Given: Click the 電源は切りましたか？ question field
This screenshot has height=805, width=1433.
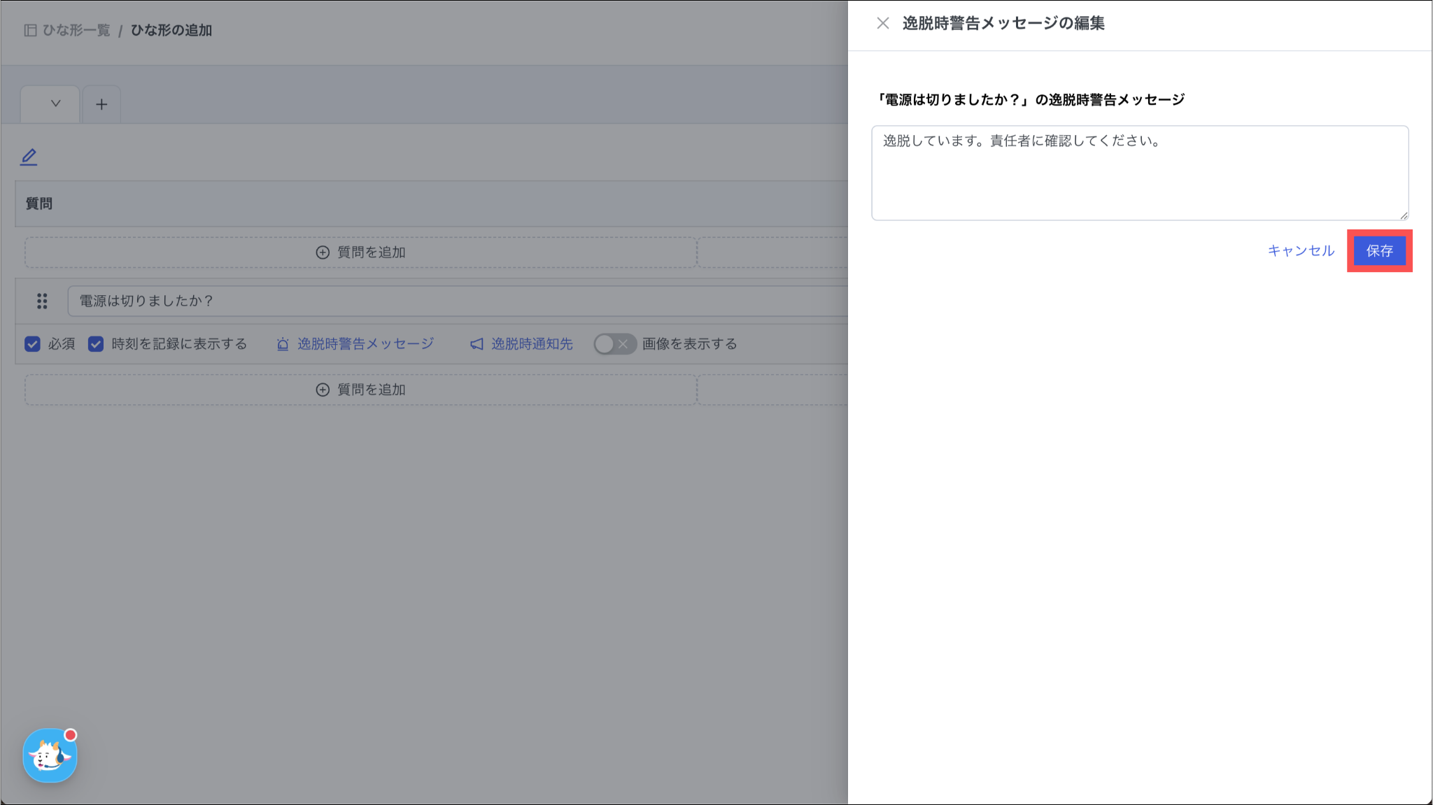Looking at the screenshot, I should (455, 301).
